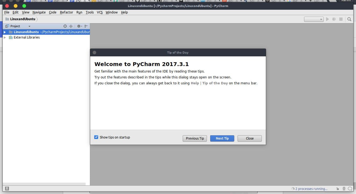Open the Project view dropdown arrow
The height and width of the screenshot is (194, 356).
click(29, 26)
